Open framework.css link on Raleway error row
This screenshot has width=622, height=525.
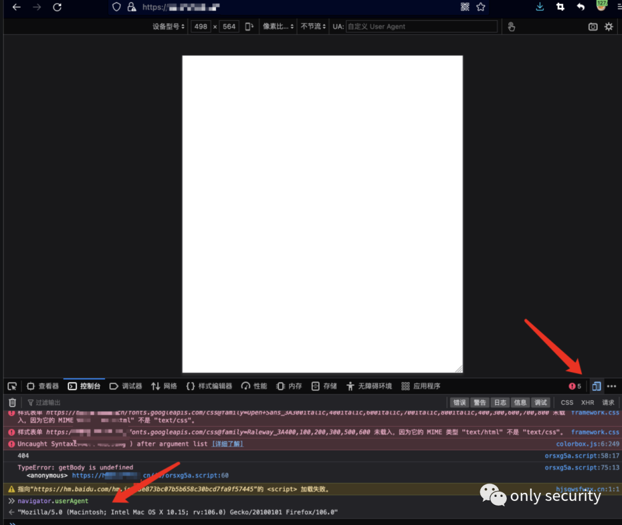point(595,432)
